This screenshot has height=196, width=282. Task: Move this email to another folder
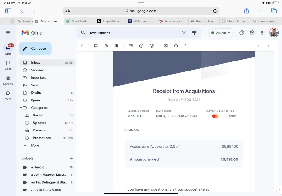166,46
